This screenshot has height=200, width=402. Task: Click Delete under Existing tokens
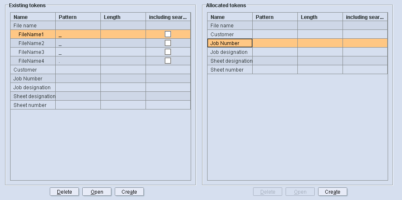coord(64,192)
